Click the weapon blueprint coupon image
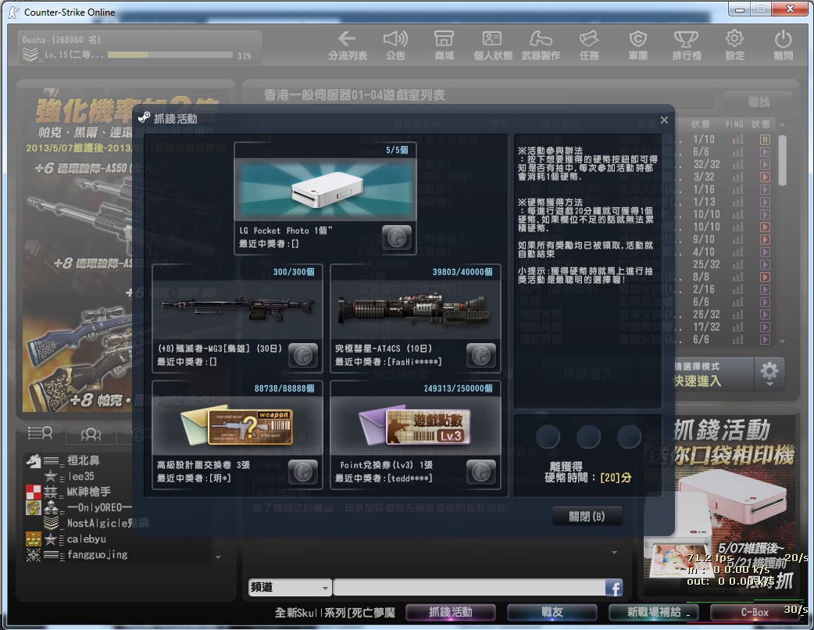 tap(237, 426)
